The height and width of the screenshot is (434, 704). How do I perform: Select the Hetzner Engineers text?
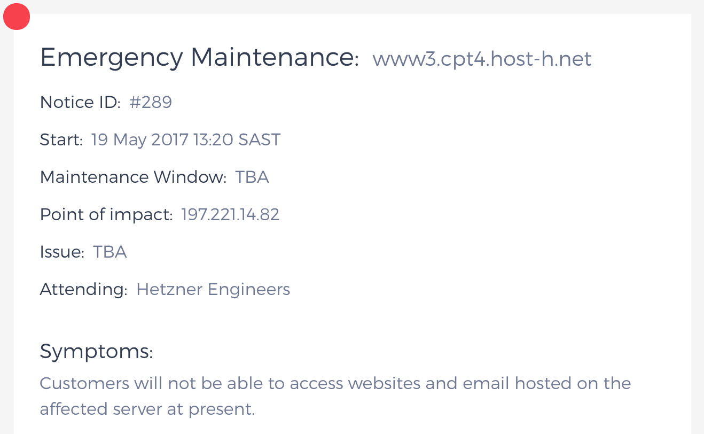[x=213, y=289]
